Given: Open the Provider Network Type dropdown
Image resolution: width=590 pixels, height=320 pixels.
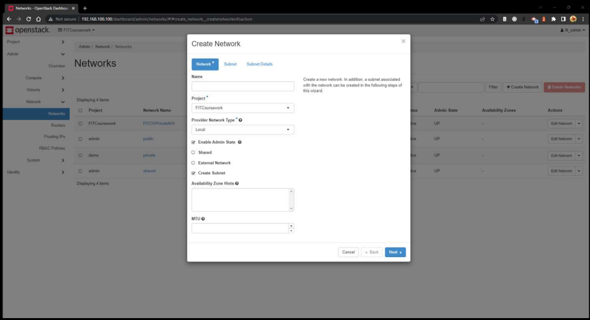Looking at the screenshot, I should [242, 130].
